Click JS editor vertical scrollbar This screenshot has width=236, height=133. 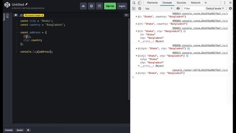[129, 59]
